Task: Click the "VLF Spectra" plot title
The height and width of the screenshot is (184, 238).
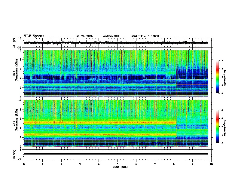Action: click(x=34, y=36)
